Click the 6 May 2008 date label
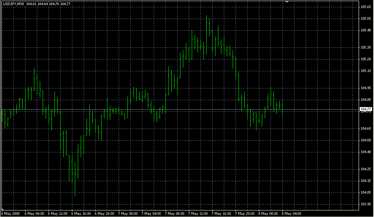Image resolution: width=374 pixels, height=217 pixels. point(11,214)
